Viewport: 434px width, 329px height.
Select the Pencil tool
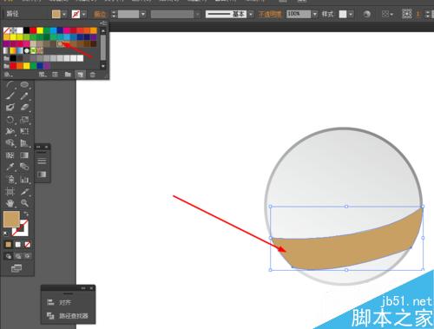click(24, 95)
